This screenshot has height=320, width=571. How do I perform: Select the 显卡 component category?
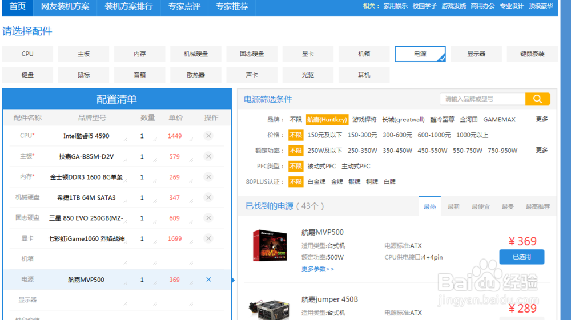(308, 54)
